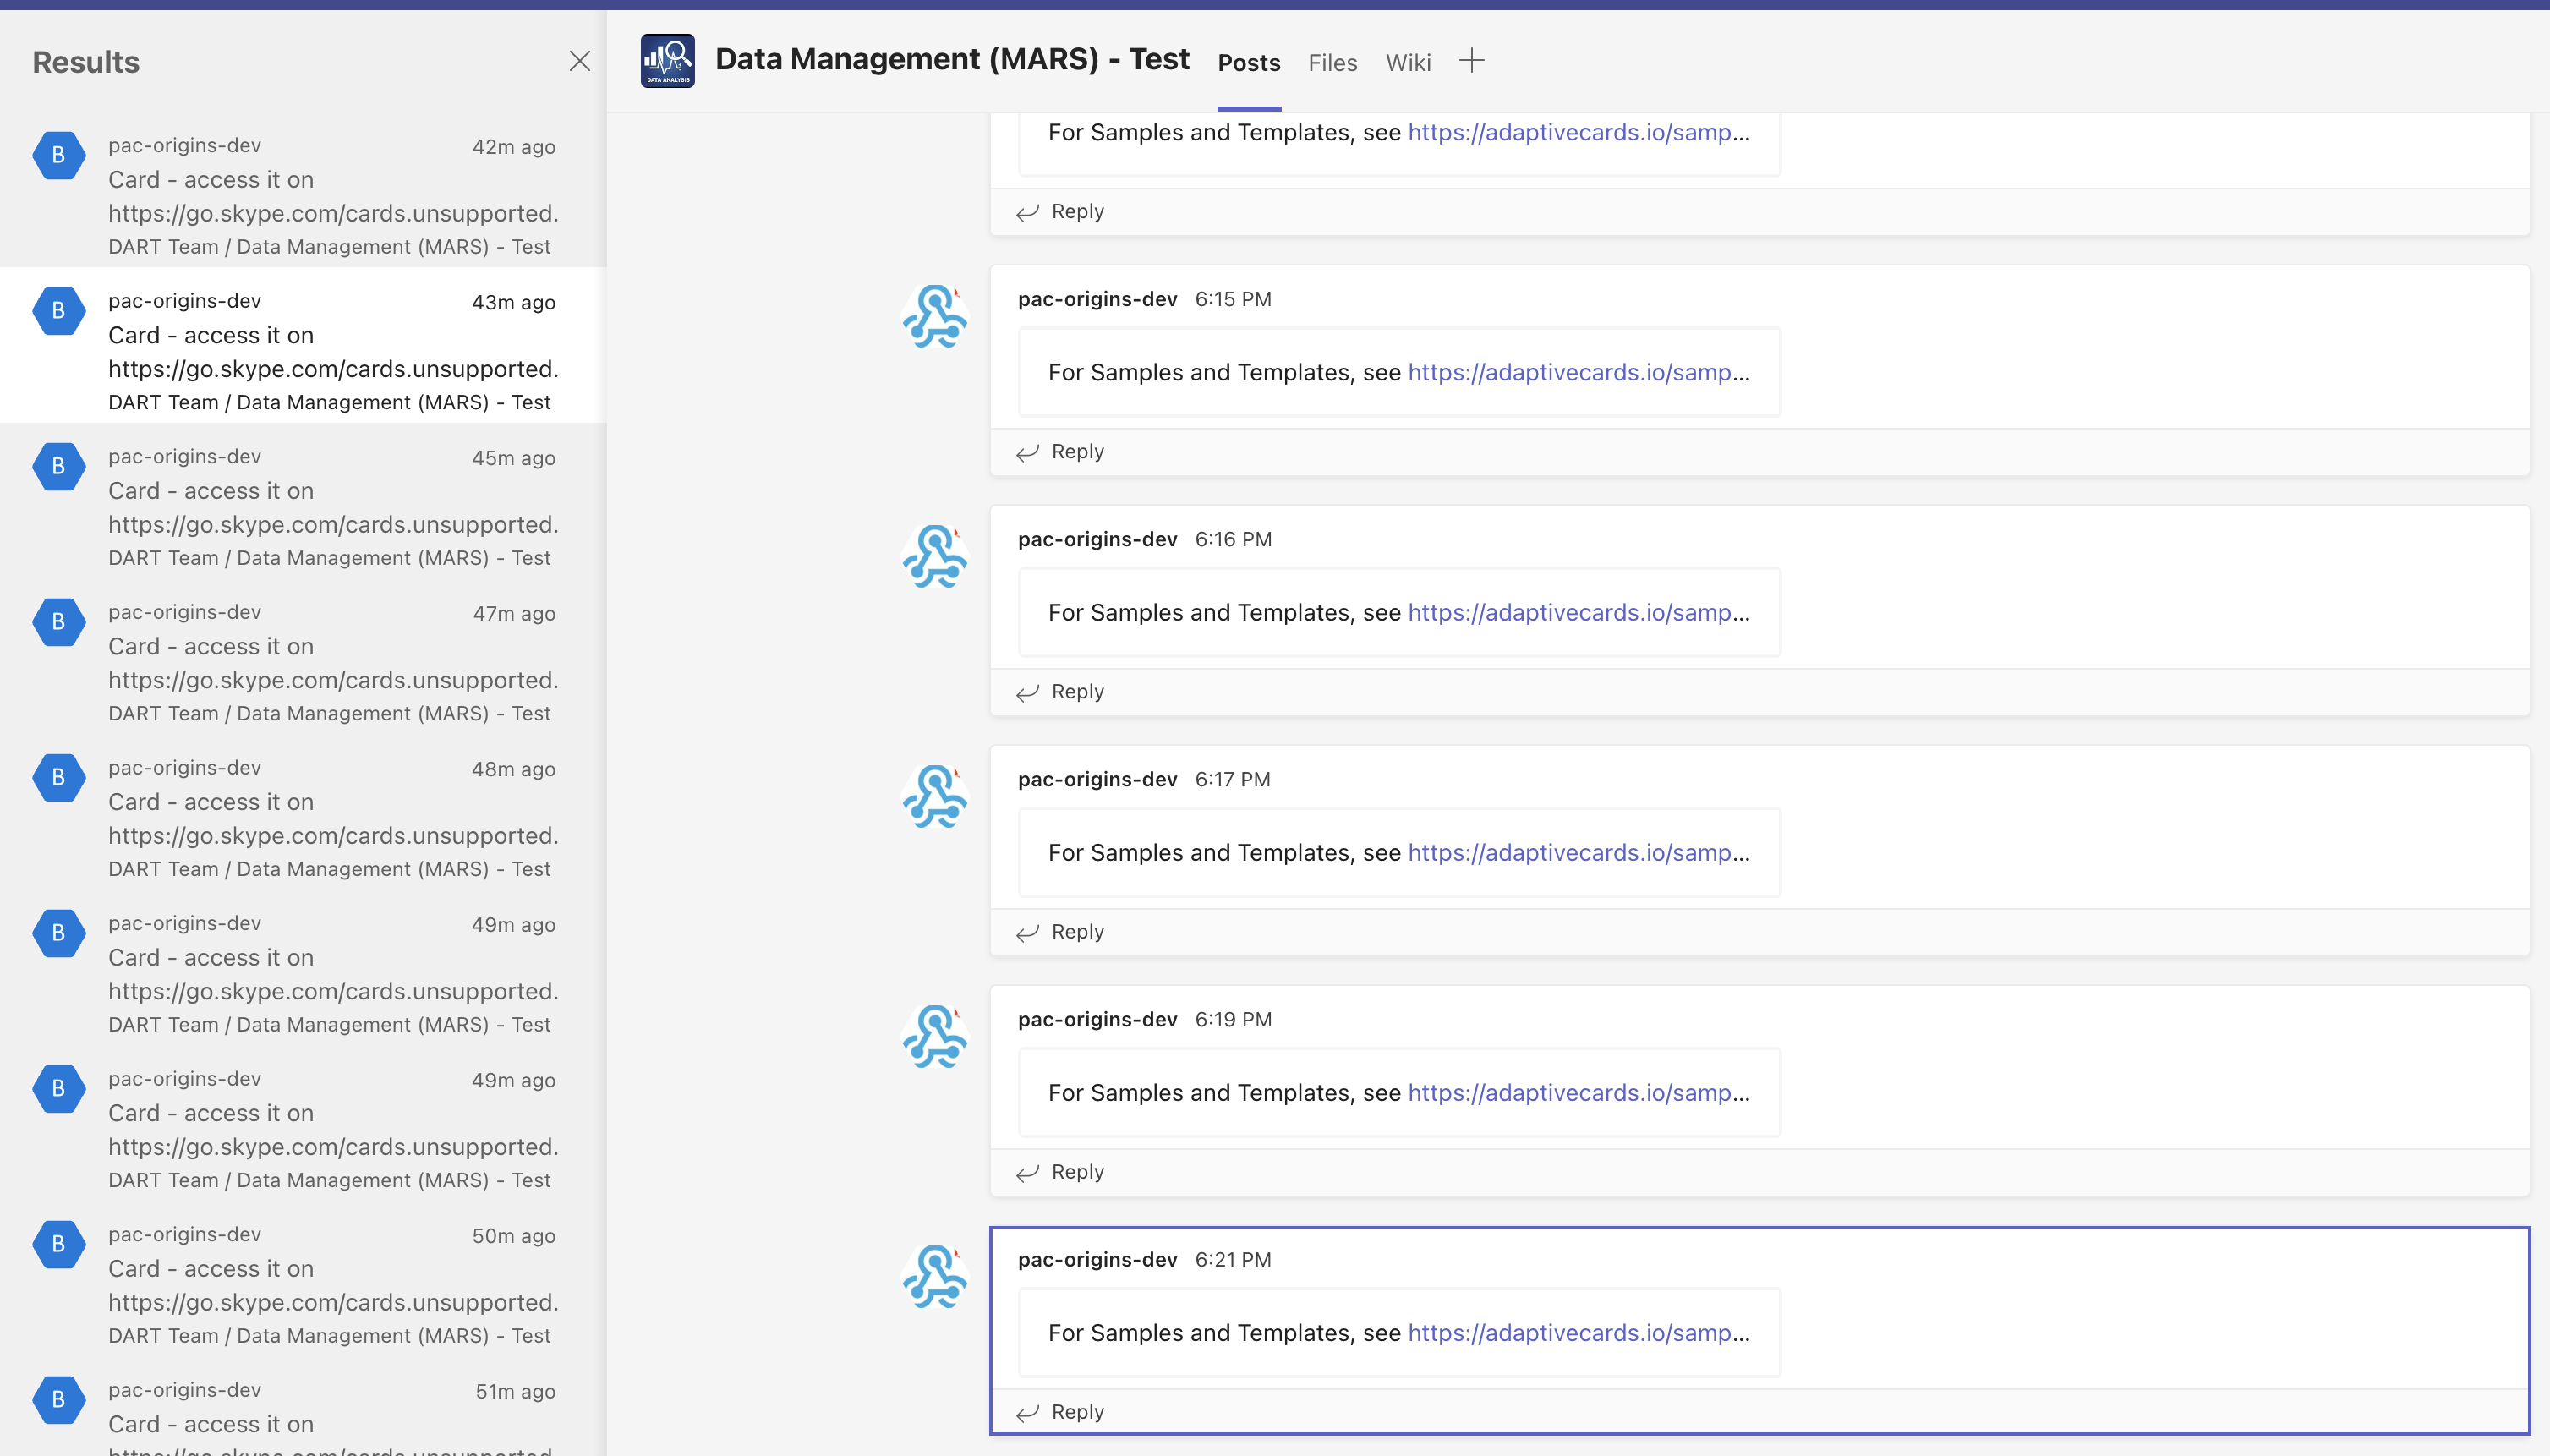Click the 6:19 PM timestamp

point(1233,1019)
